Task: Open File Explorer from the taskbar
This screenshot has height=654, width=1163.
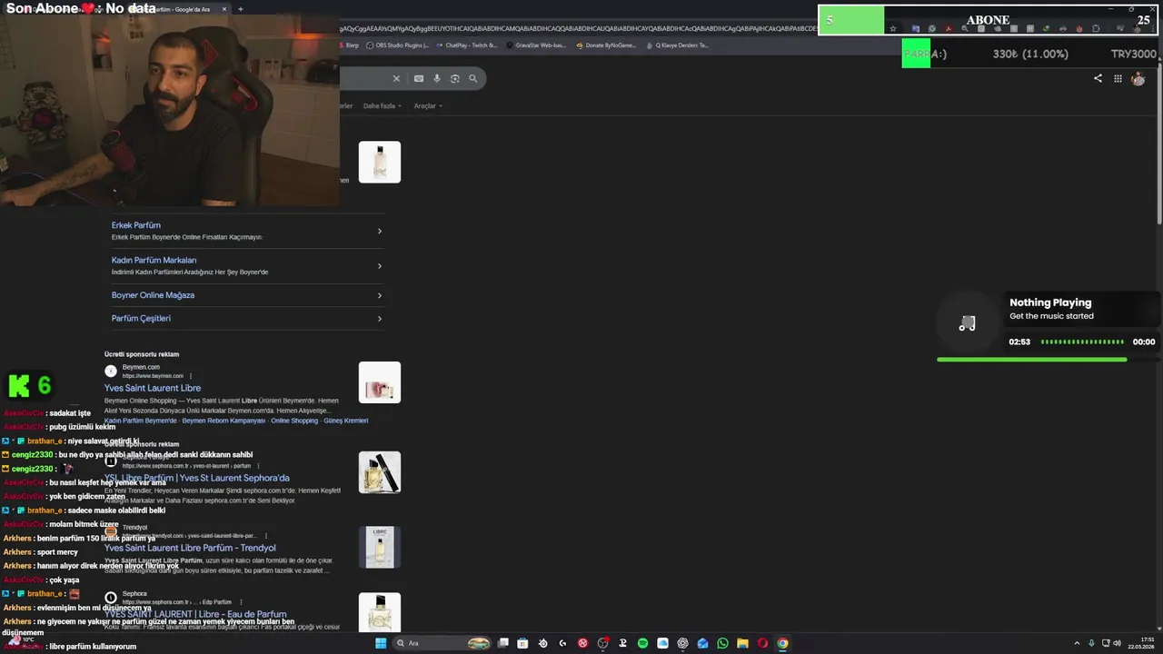Action: pyautogui.click(x=742, y=643)
